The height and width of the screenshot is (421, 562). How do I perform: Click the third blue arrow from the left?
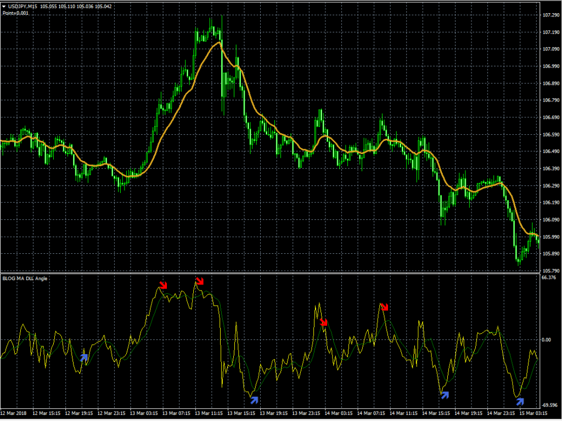coord(445,394)
